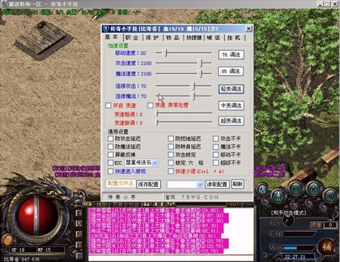Click the red HP globe
This screenshot has height=262, width=340.
point(37,216)
